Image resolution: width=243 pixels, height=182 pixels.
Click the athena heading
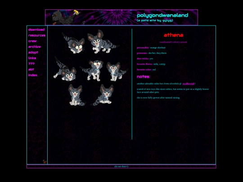coord(173,35)
